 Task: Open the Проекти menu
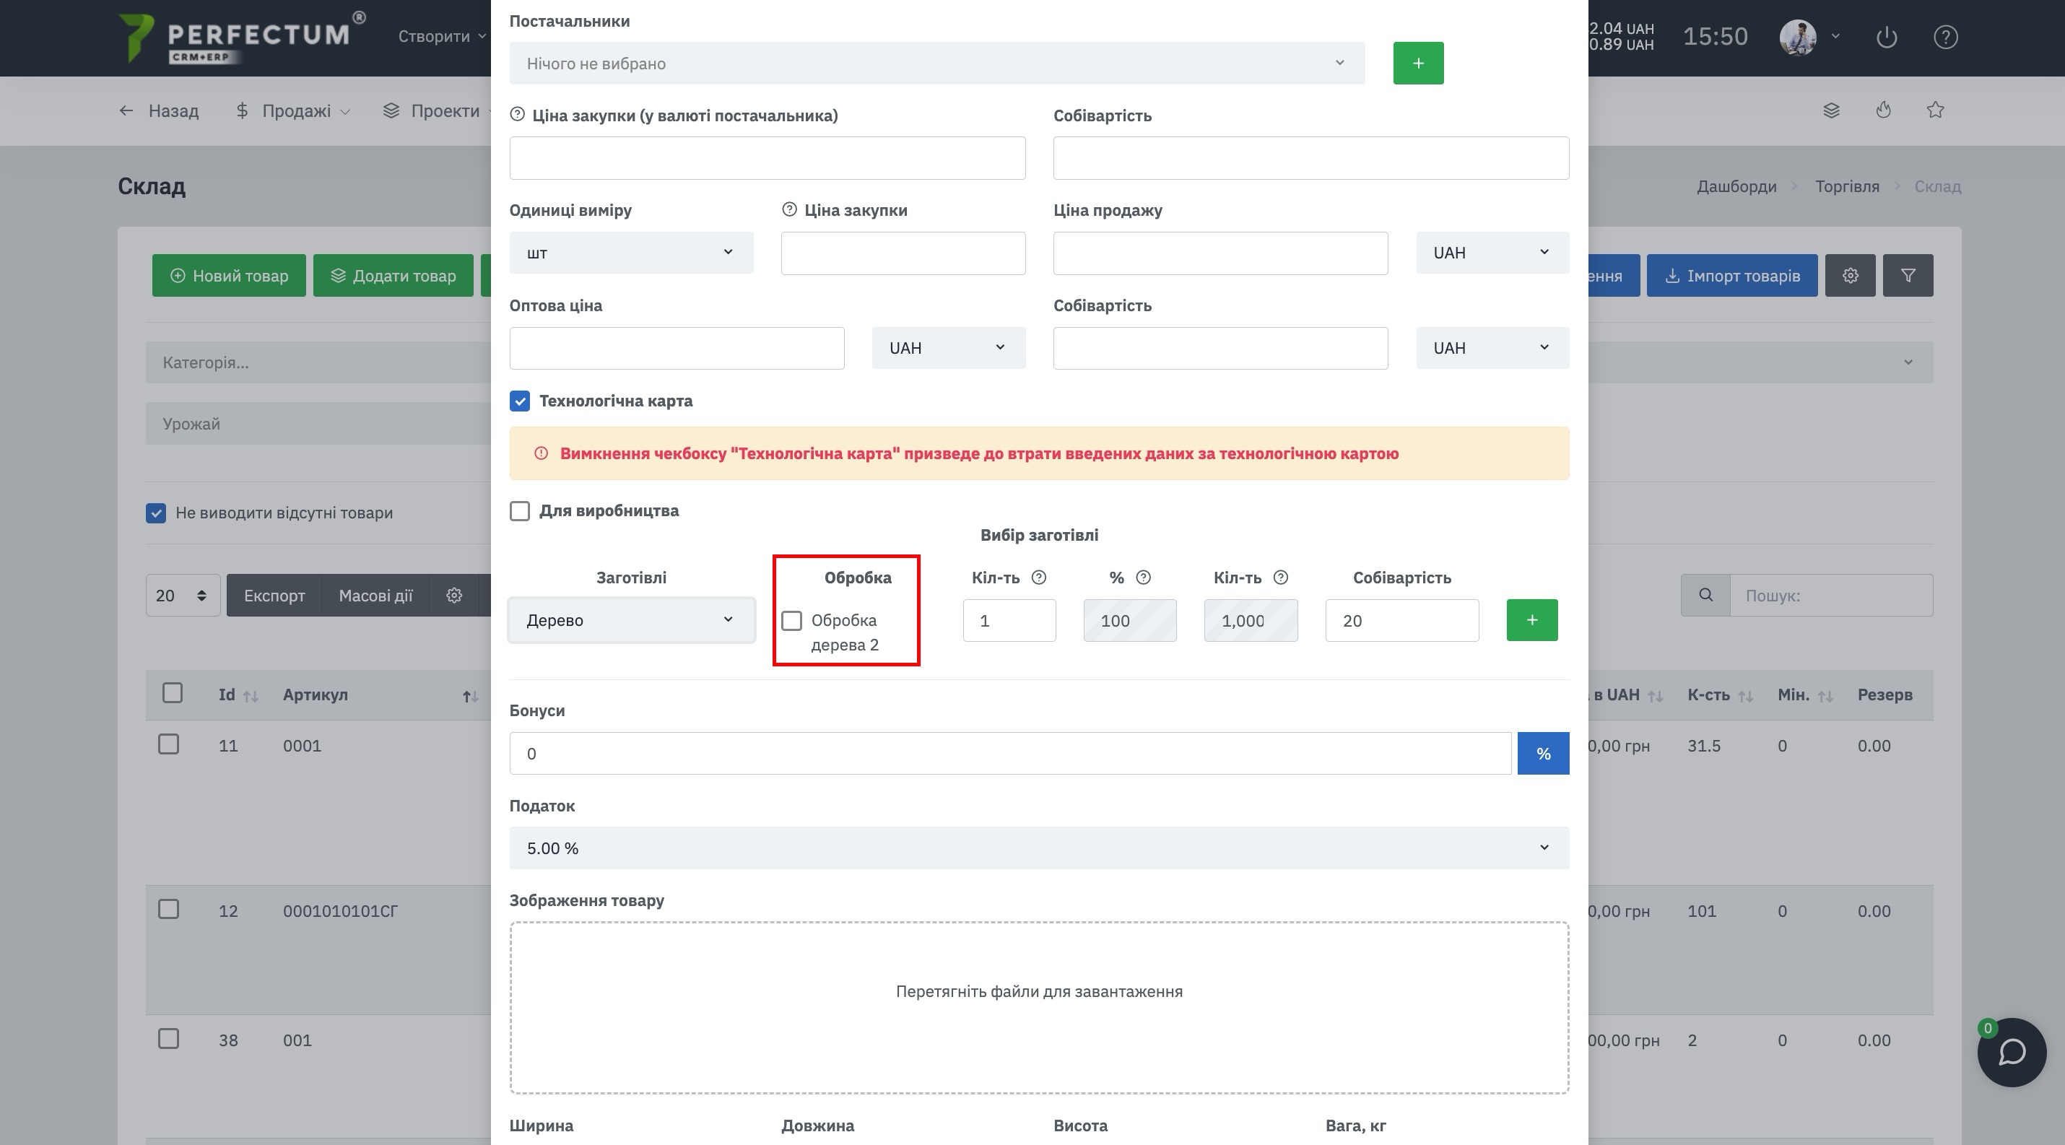coord(434,110)
